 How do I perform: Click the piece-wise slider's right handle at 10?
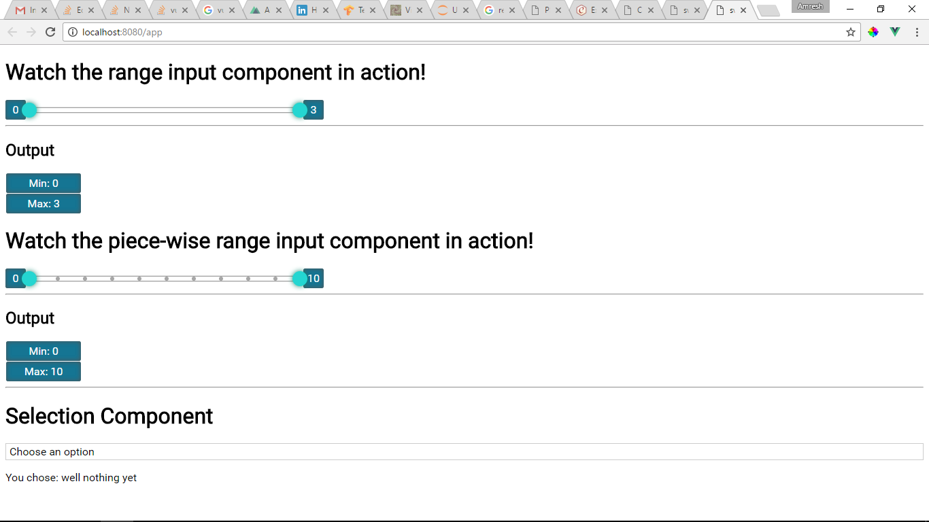coord(299,279)
